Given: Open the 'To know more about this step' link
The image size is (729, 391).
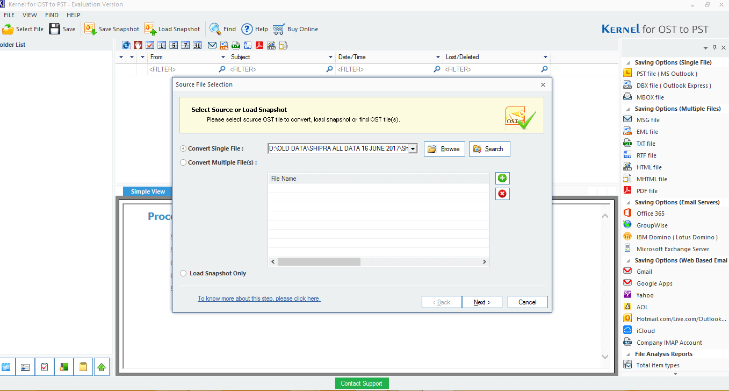Looking at the screenshot, I should pos(259,298).
